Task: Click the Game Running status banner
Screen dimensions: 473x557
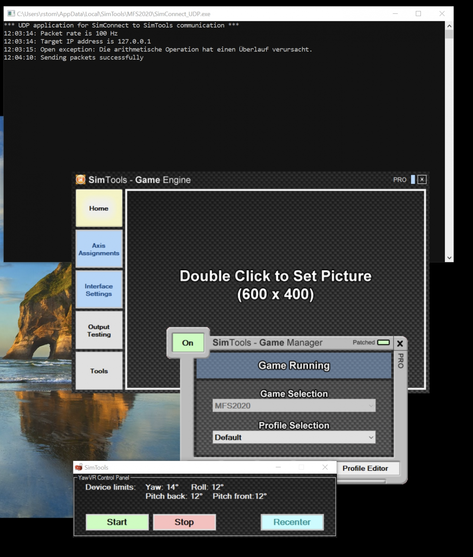Action: pyautogui.click(x=294, y=366)
